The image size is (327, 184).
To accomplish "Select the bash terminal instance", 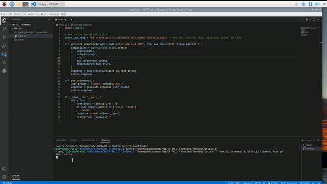I will (x=311, y=145).
